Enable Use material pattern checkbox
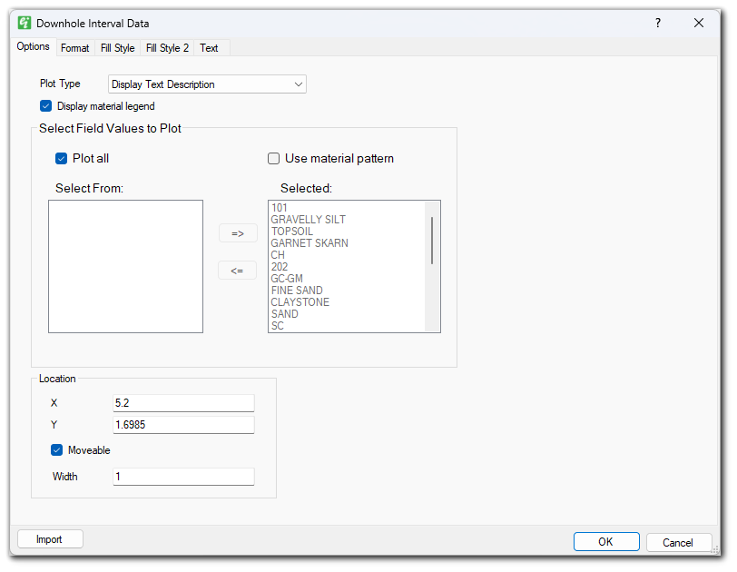The image size is (737, 572). point(274,159)
